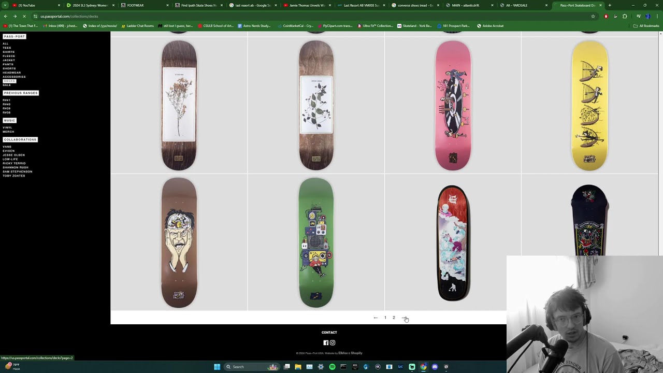This screenshot has height=373, width=663.
Task: Open the Skateland - York Be... bookmark
Action: coord(415,26)
